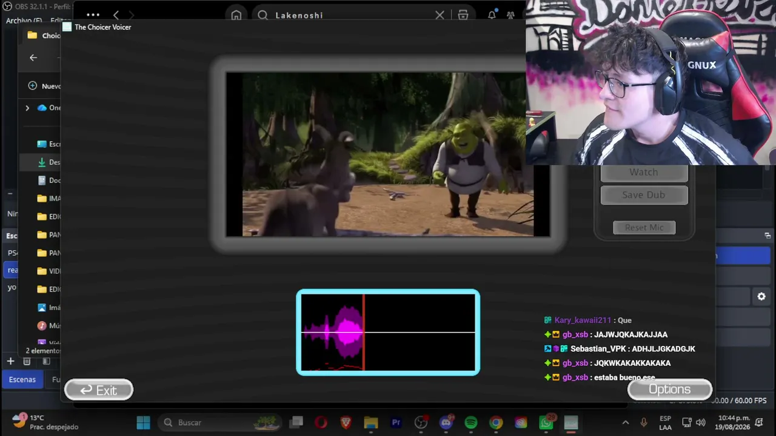
Task: Switch the ESP LAA keyboard language
Action: pos(665,423)
